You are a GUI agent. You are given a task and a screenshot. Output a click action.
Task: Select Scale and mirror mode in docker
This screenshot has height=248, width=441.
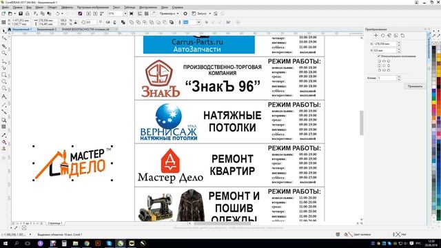click(389, 36)
